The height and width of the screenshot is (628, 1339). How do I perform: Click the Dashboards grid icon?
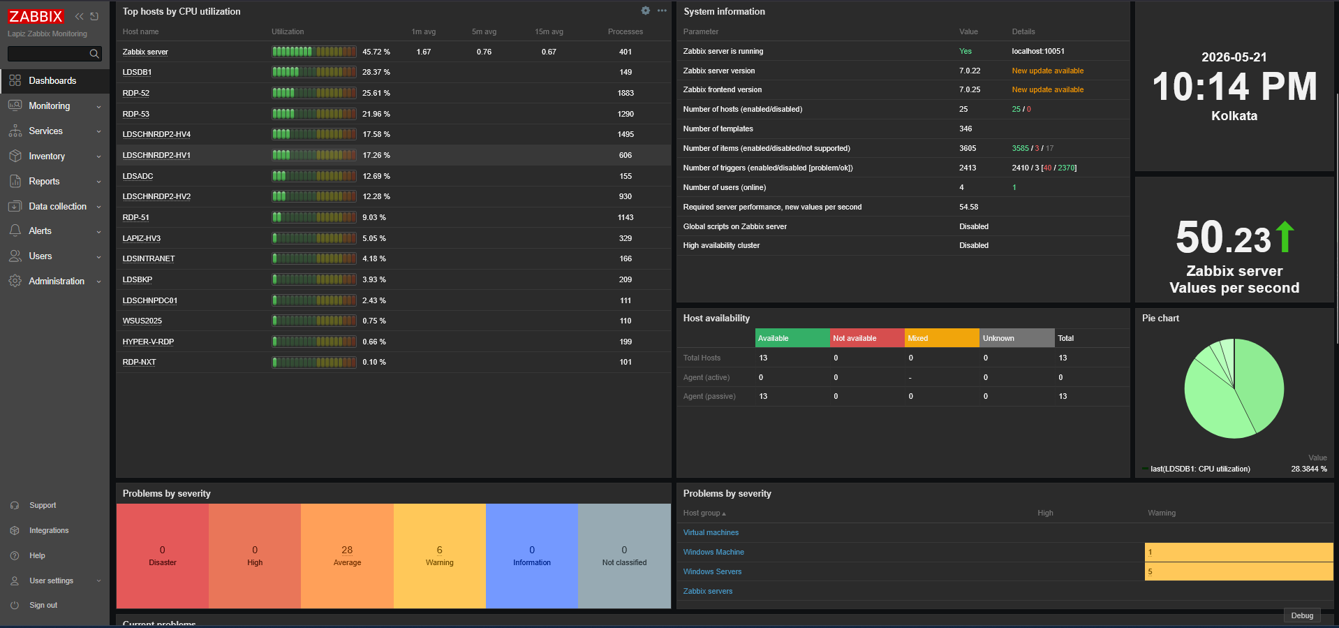point(15,80)
